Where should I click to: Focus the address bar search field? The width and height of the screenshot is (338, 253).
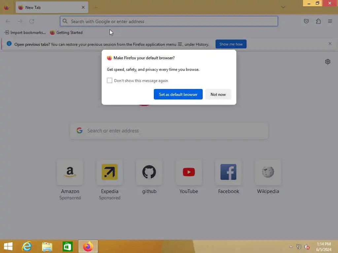click(169, 21)
